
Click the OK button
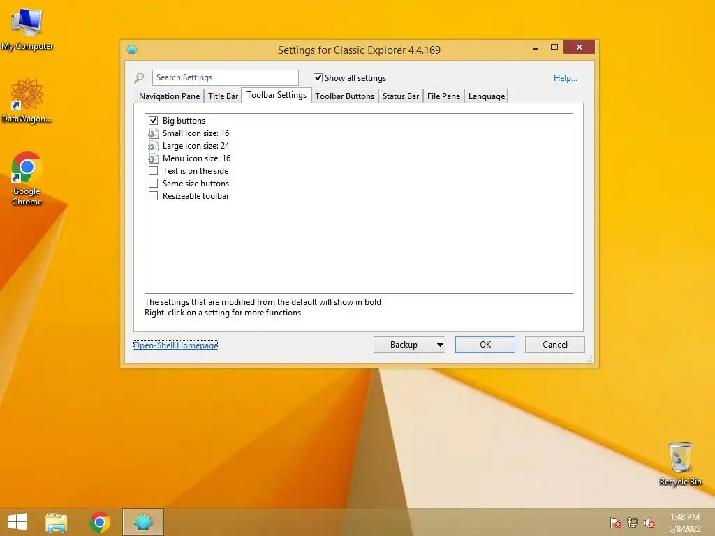click(x=485, y=345)
